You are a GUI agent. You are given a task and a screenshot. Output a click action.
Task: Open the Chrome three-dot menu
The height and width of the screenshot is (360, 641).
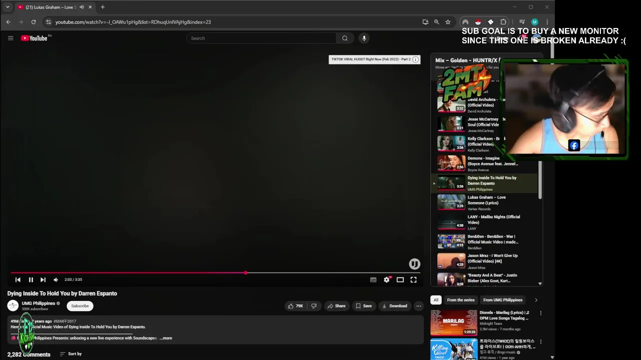pyautogui.click(x=547, y=22)
